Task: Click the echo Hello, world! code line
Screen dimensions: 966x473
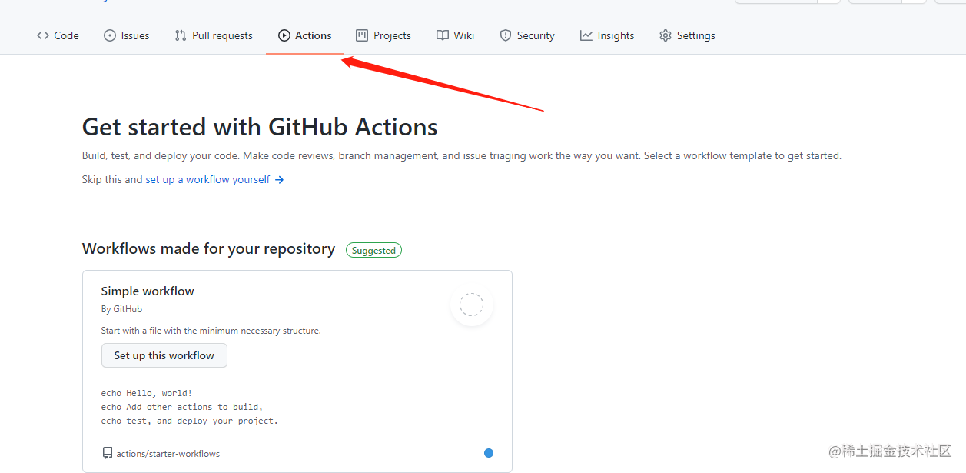Action: click(147, 393)
